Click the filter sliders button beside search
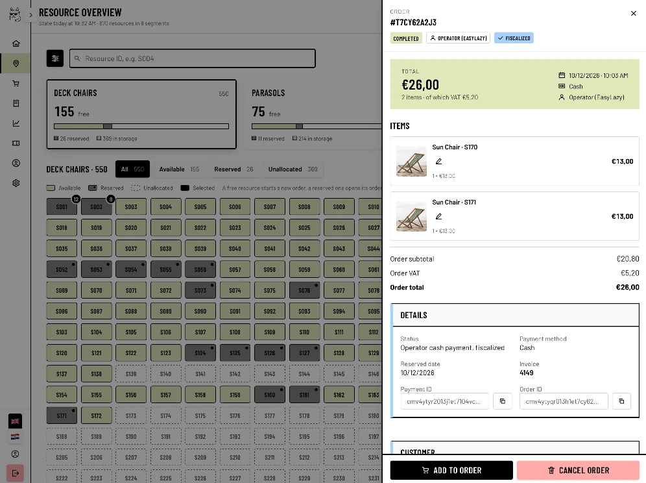Image resolution: width=646 pixels, height=483 pixels. 55,58
